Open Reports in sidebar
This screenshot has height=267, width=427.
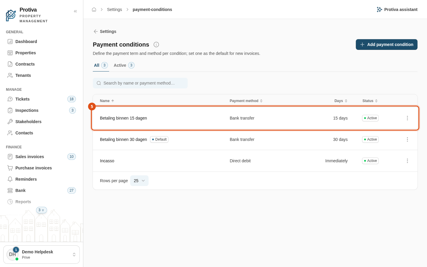tap(42, 202)
